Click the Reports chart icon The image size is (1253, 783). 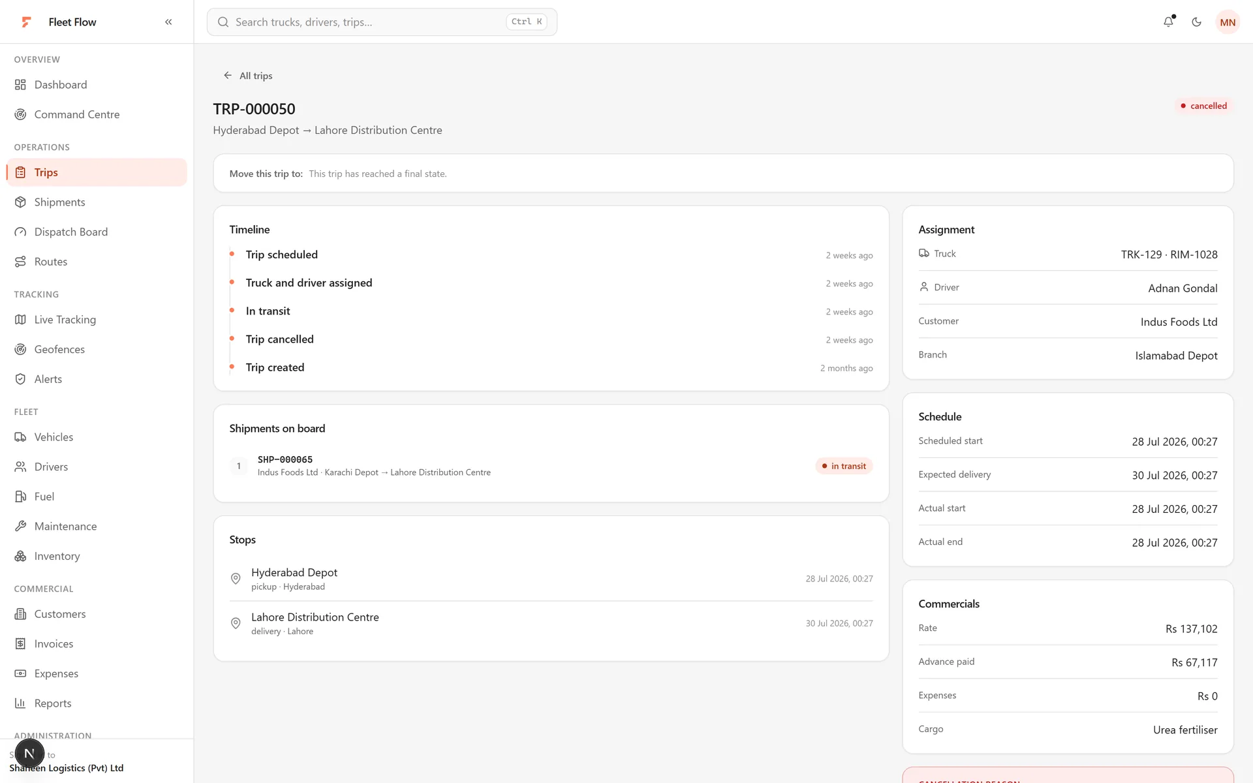click(21, 703)
